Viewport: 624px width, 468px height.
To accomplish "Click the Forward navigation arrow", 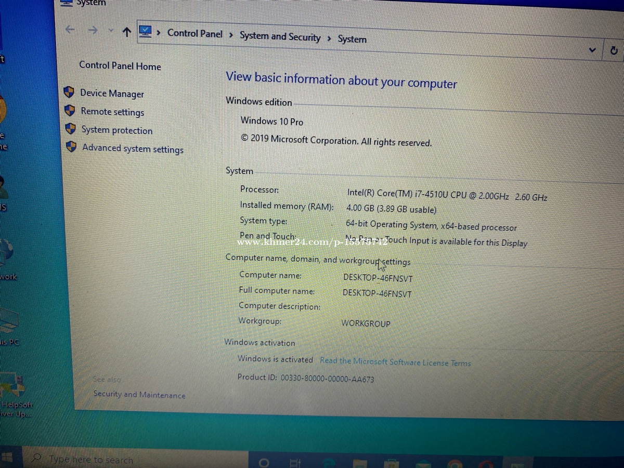I will (x=93, y=30).
